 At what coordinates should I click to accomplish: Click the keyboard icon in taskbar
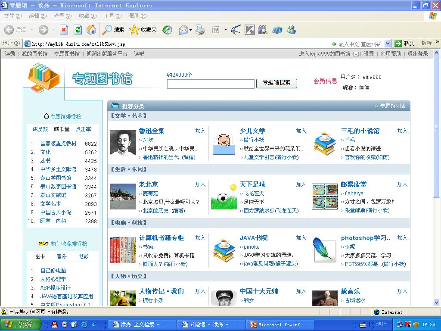(363, 325)
